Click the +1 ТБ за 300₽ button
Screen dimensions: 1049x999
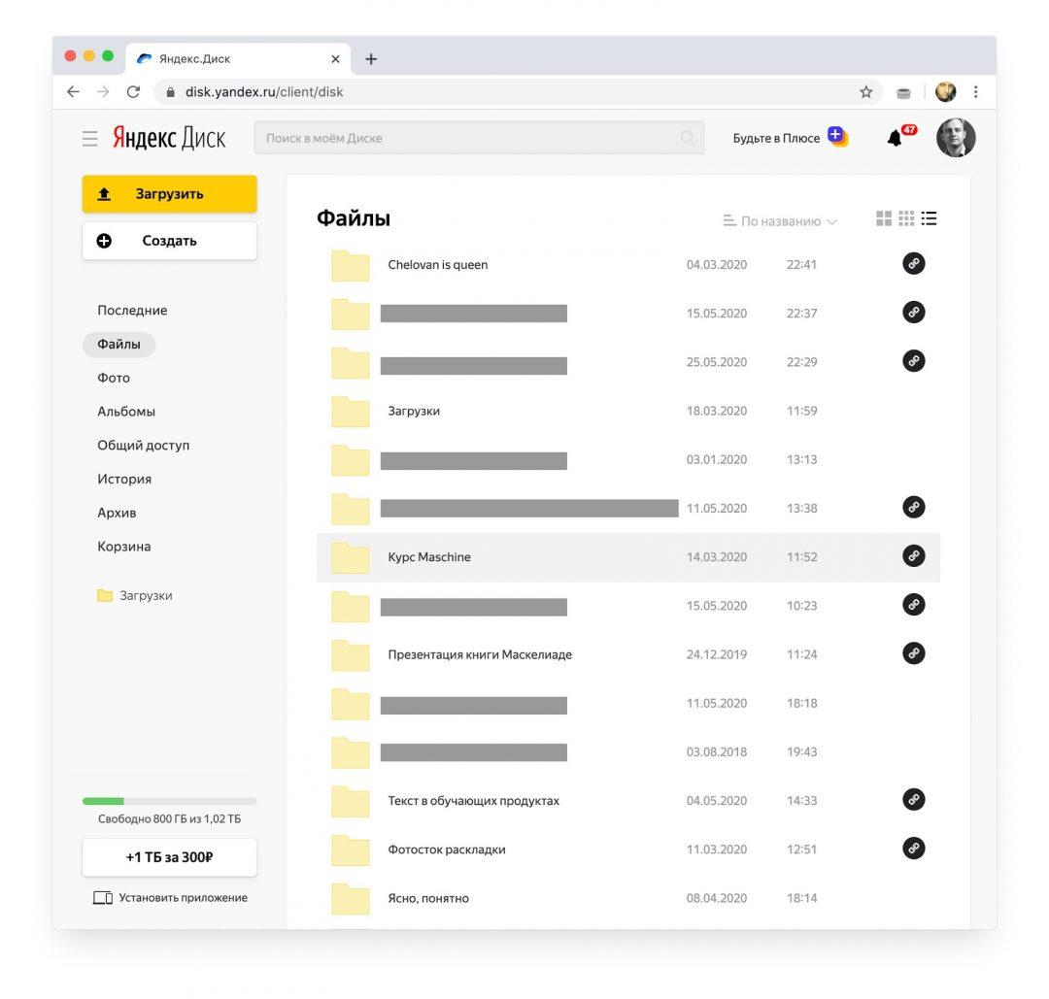[x=169, y=857]
